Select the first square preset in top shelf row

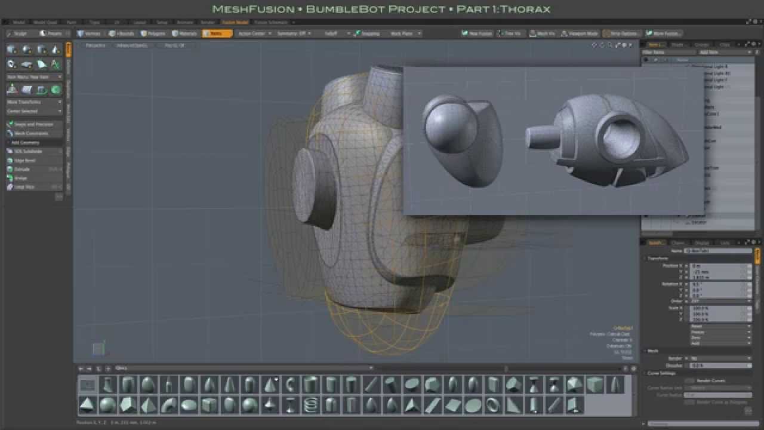(87, 385)
